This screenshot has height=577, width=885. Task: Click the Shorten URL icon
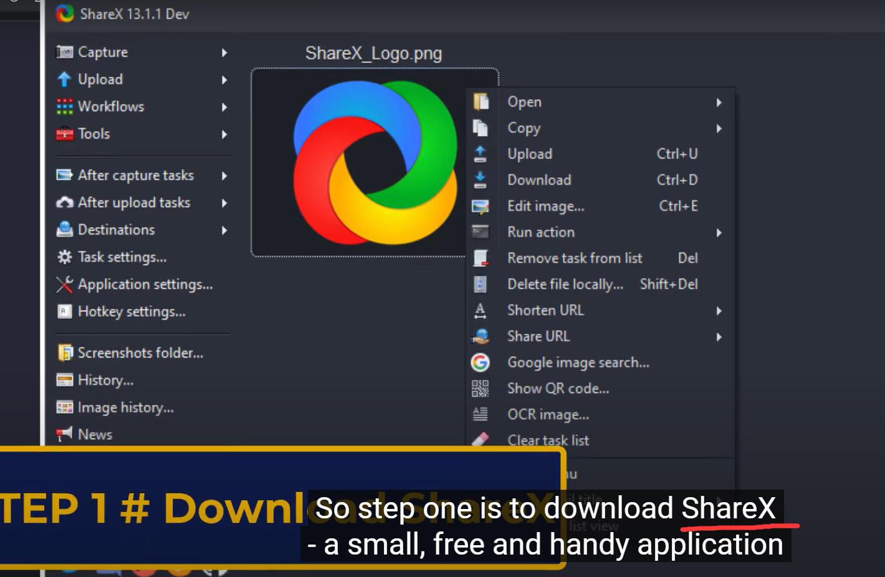pos(480,310)
